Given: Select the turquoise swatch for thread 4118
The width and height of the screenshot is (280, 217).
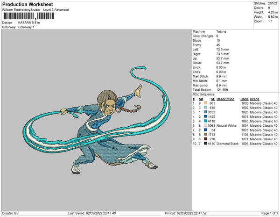Looking at the screenshot, I should coord(205,121).
